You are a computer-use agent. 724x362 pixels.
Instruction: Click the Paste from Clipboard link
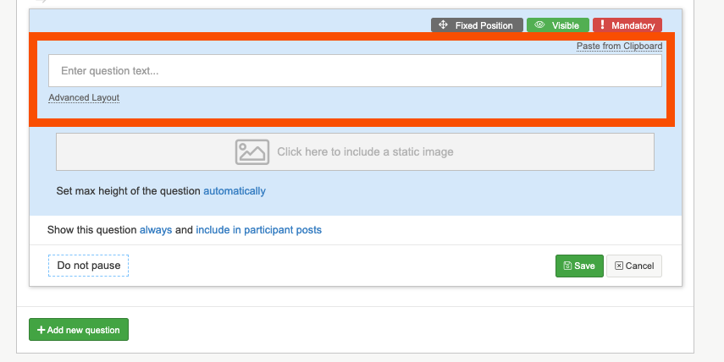point(619,46)
